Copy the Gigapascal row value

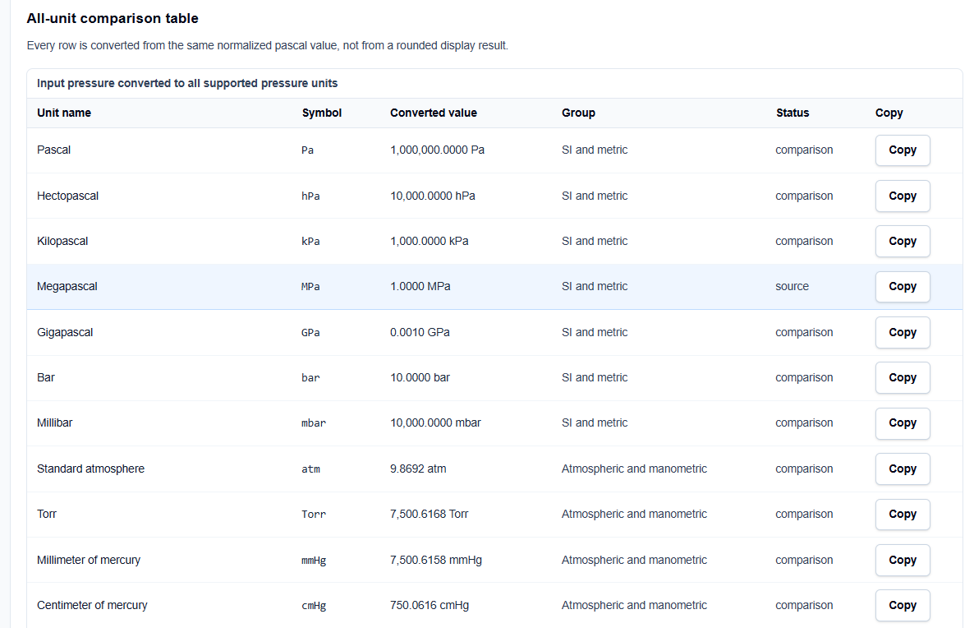pyautogui.click(x=902, y=333)
